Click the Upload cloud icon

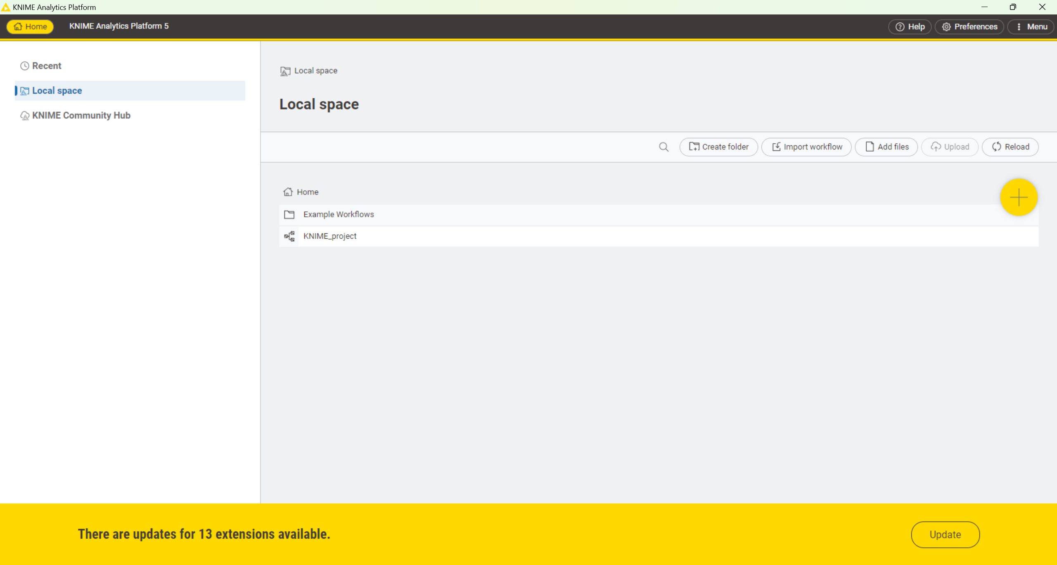coord(936,147)
